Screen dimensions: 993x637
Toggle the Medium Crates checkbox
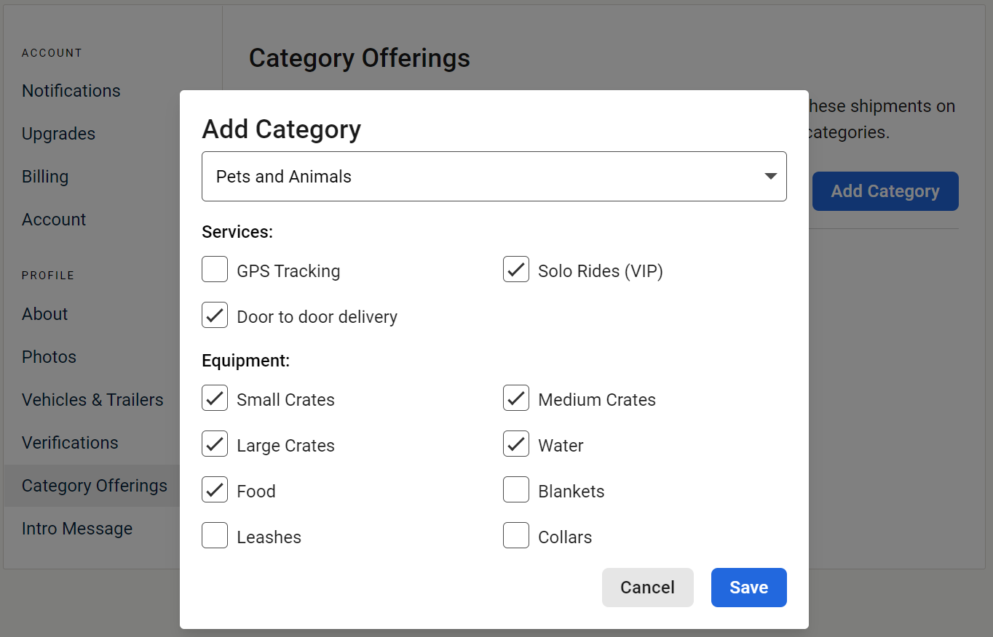coord(516,398)
